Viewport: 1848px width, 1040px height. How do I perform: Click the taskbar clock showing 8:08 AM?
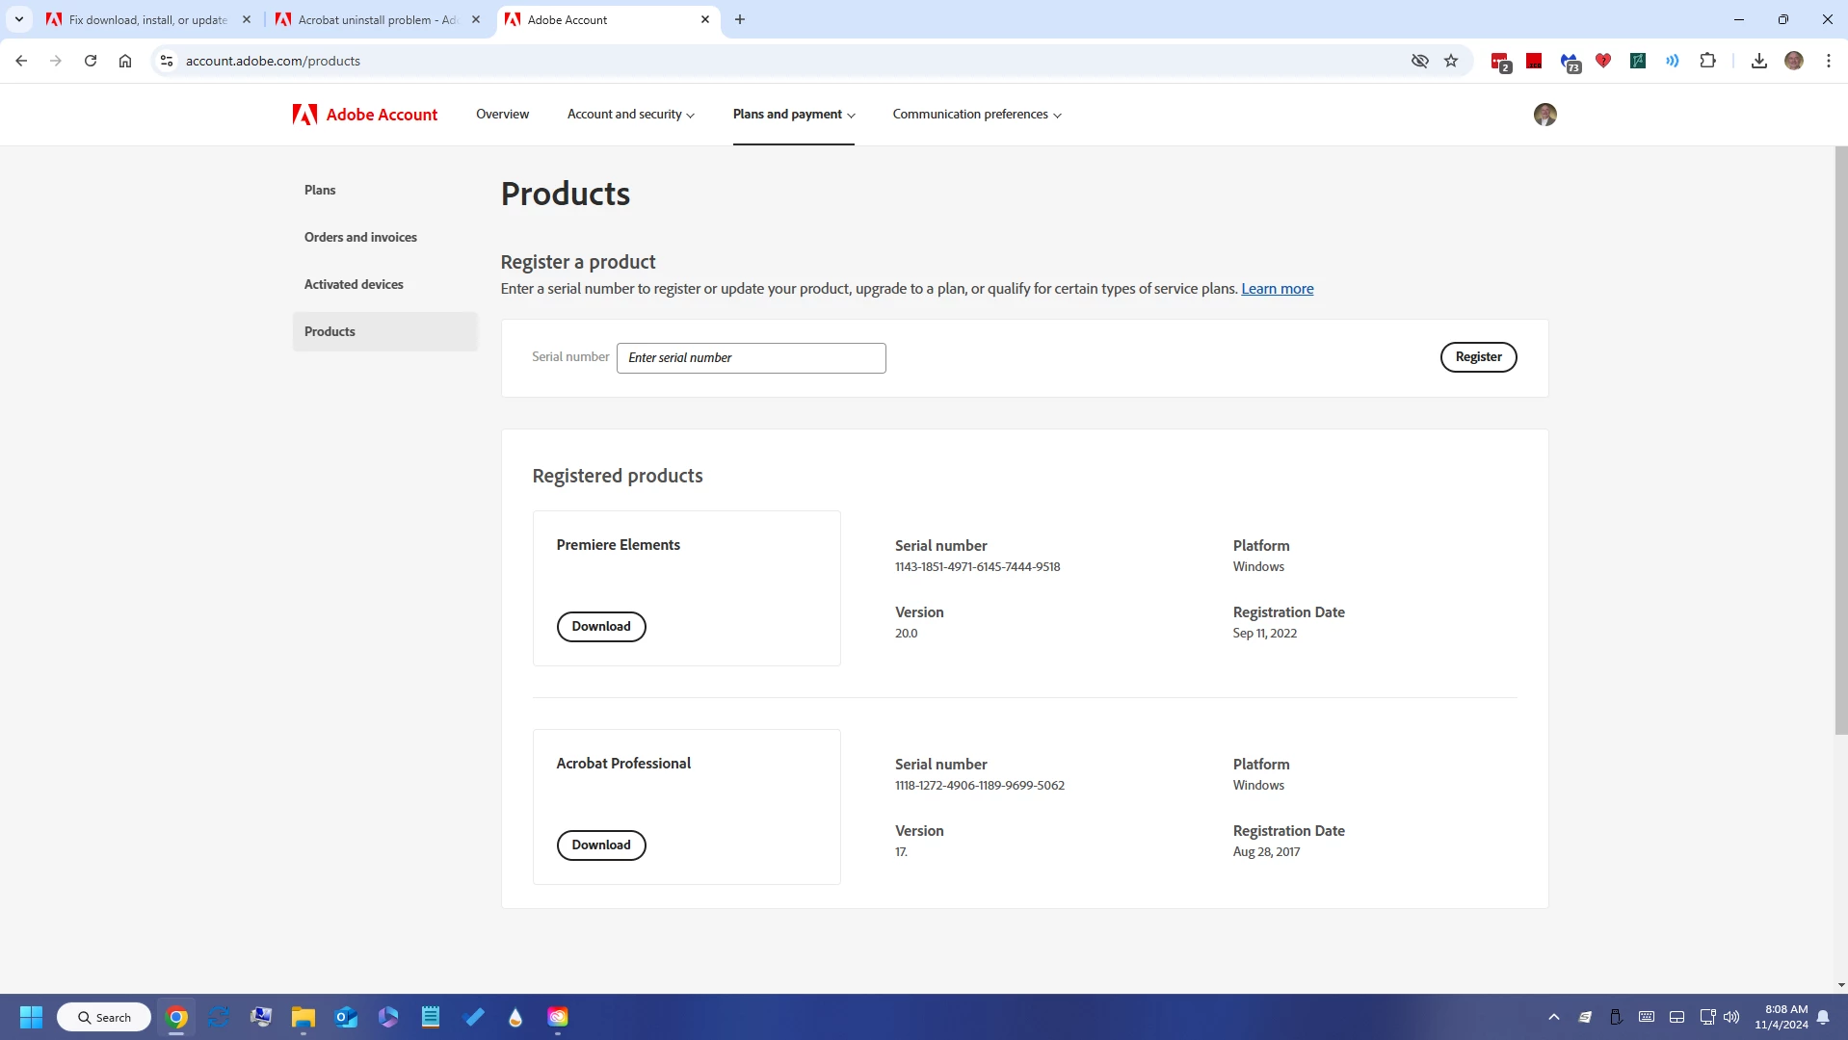1782,1017
